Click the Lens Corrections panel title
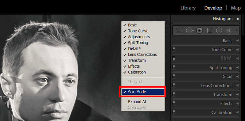The width and height of the screenshot is (245, 121). point(217,85)
